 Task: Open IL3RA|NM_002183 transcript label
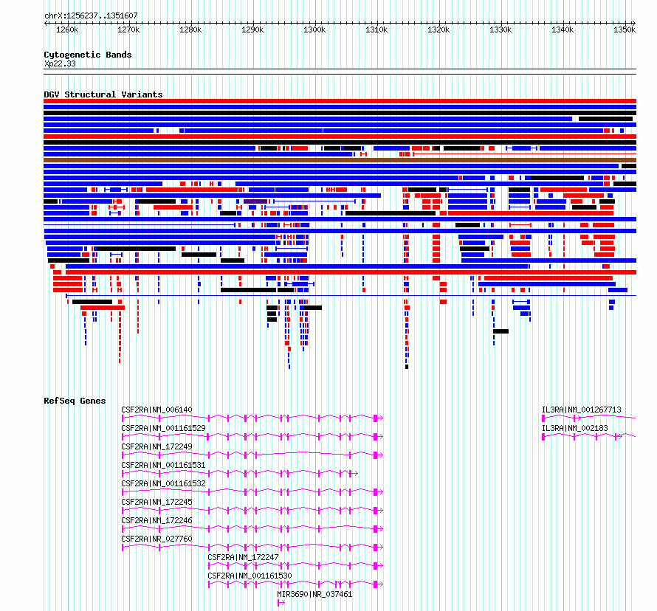(x=575, y=428)
